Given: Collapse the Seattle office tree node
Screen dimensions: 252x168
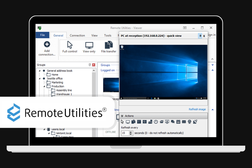Looking at the screenshot, I should click(40, 78).
